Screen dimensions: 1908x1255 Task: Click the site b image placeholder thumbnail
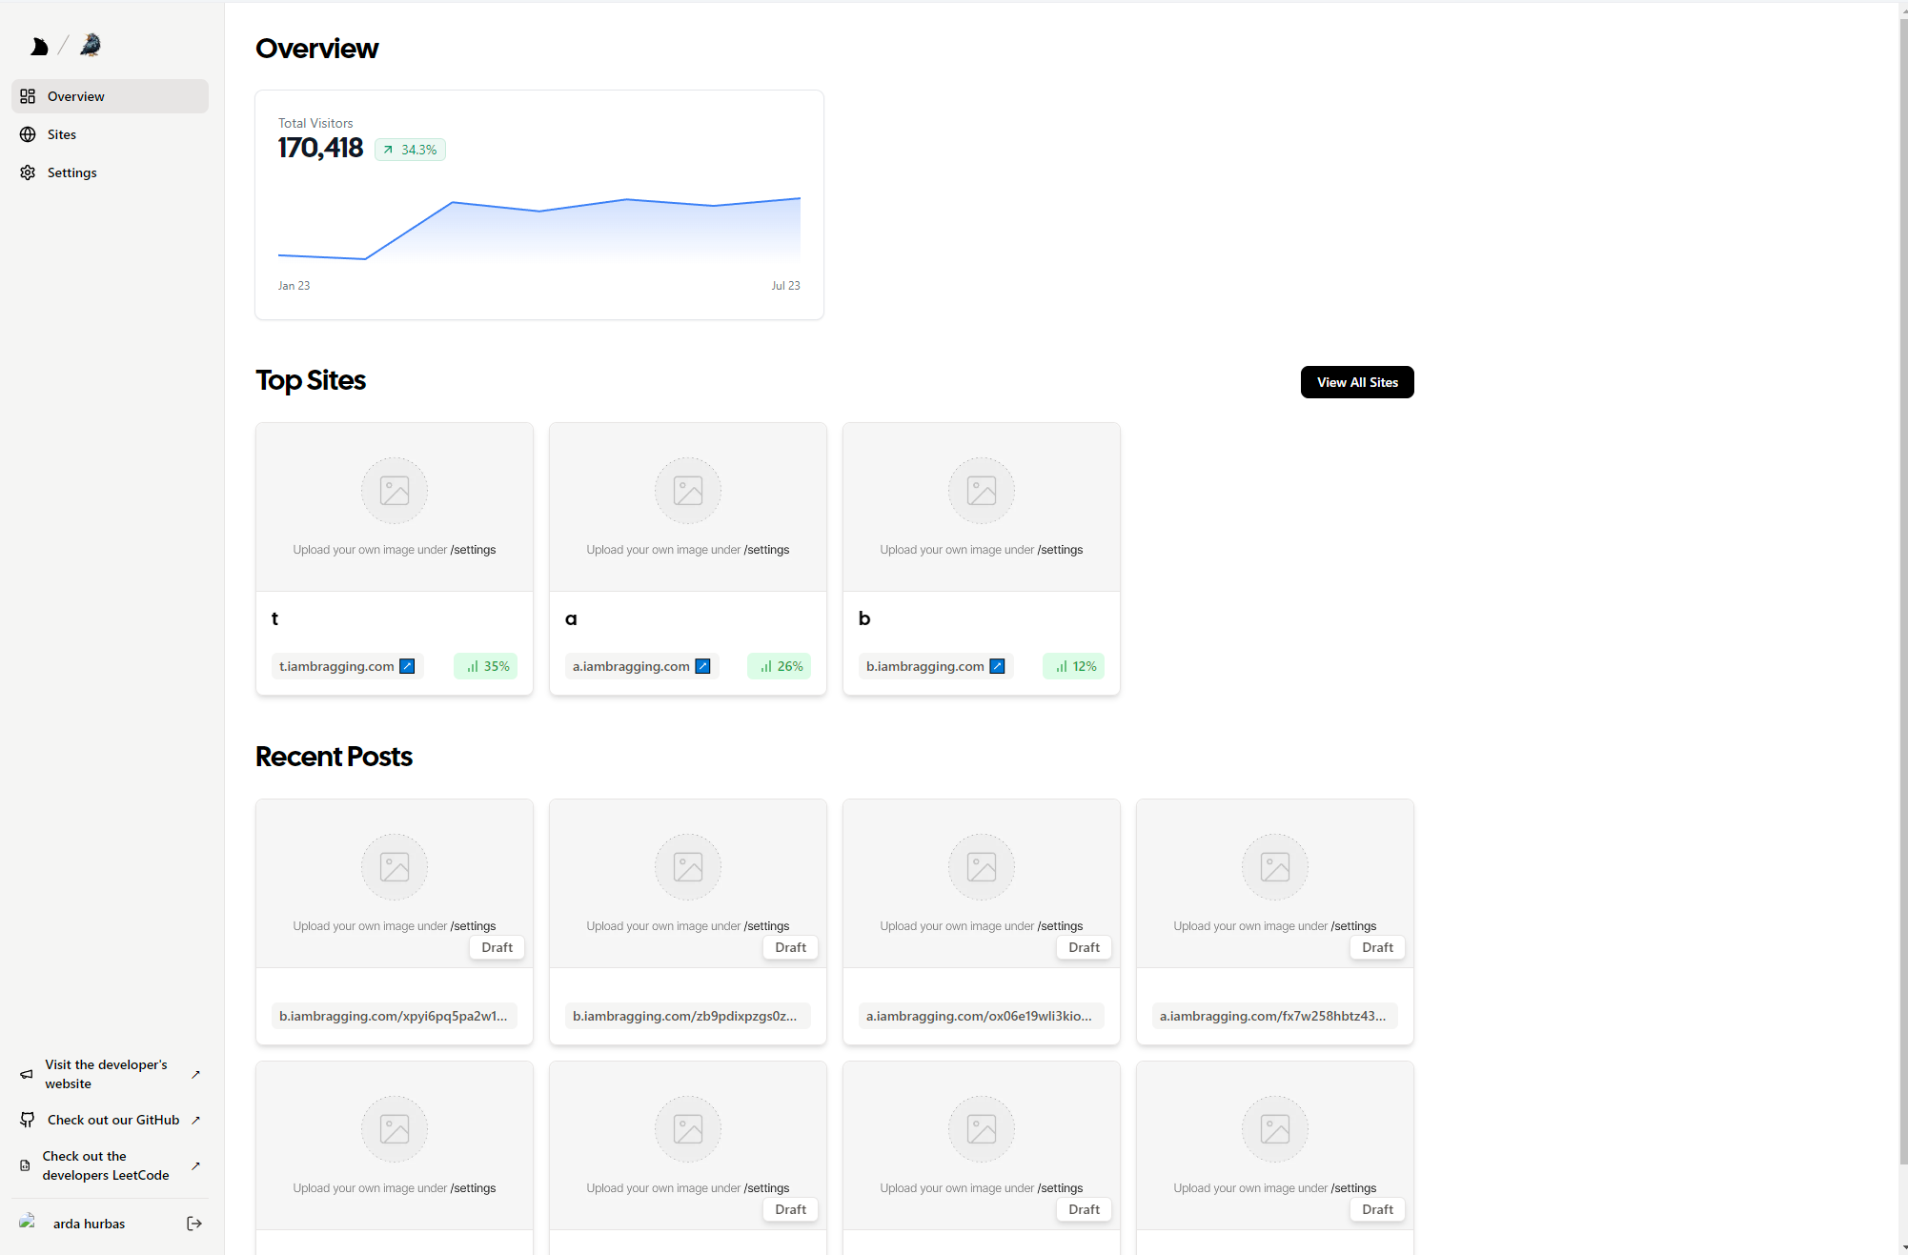point(981,506)
